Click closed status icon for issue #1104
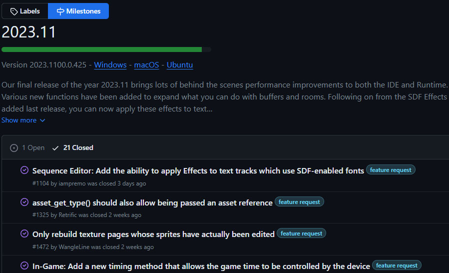 tap(24, 170)
